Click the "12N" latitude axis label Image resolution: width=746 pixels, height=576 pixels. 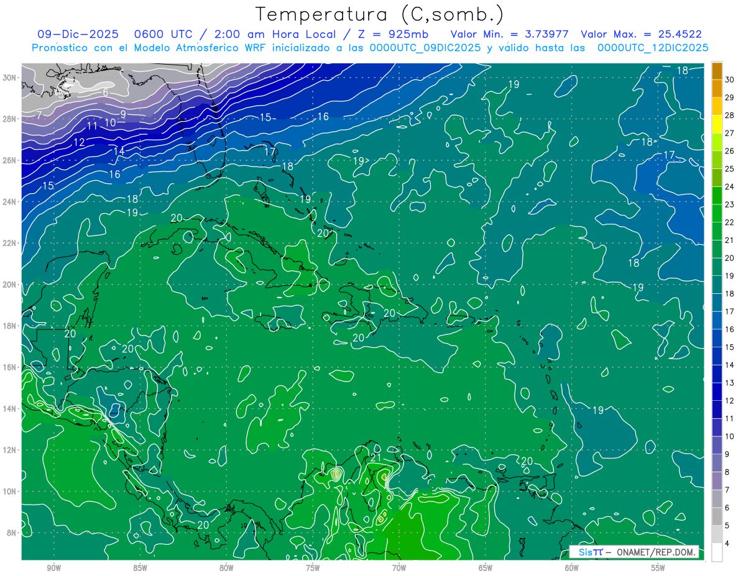pos(10,450)
